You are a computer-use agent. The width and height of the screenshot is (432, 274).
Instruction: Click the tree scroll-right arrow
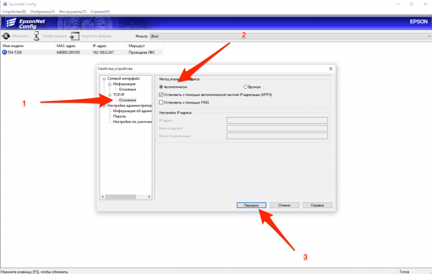[x=149, y=196]
